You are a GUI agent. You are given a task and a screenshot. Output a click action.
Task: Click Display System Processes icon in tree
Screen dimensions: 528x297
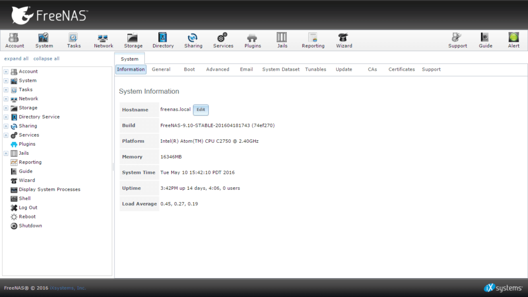[14, 190]
